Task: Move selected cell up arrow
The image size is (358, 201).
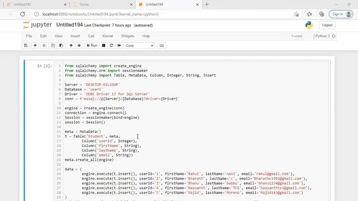Action: tap(71, 46)
